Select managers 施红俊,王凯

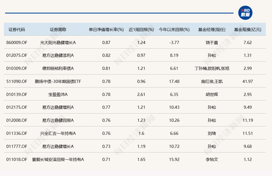pos(212,82)
